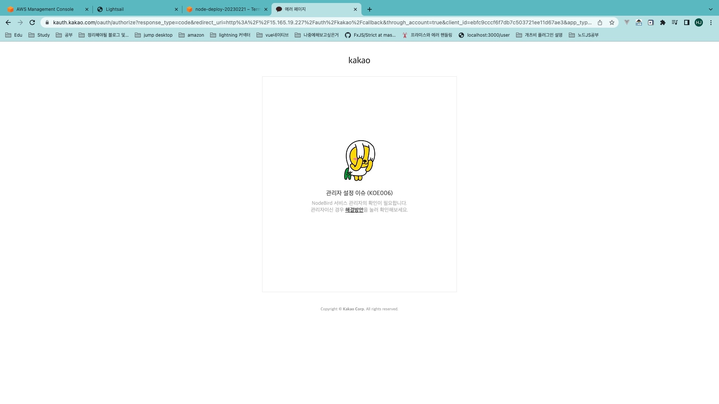Click the kakao logo header

[x=359, y=60]
